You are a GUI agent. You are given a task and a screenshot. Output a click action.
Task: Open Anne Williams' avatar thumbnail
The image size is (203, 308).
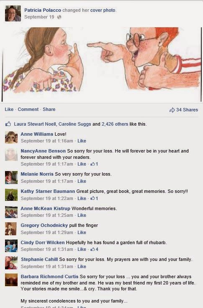11,137
